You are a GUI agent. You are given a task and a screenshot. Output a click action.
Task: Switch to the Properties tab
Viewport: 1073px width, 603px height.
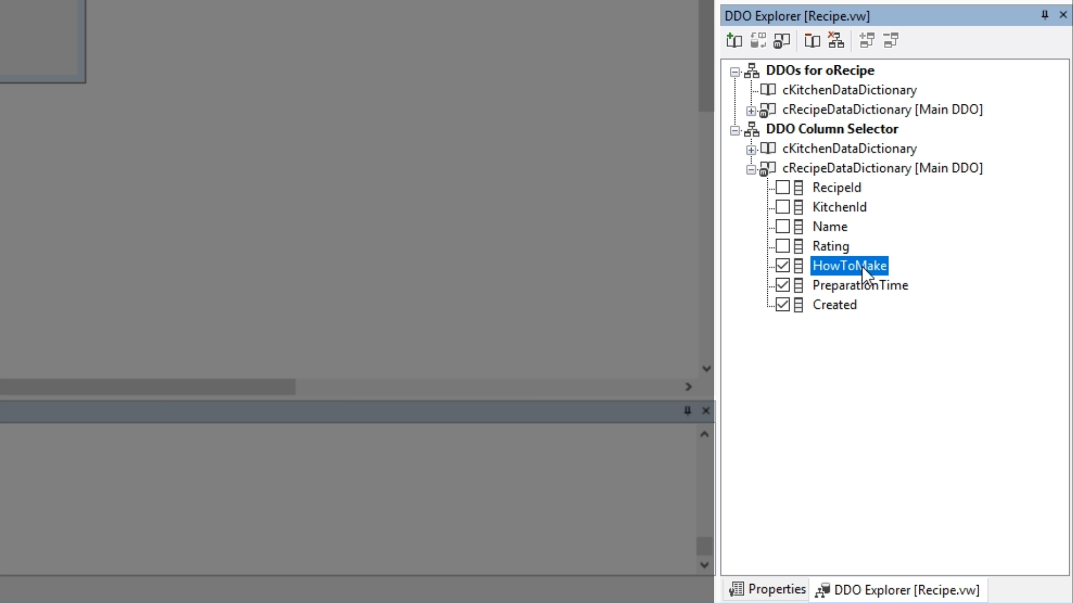pyautogui.click(x=767, y=589)
